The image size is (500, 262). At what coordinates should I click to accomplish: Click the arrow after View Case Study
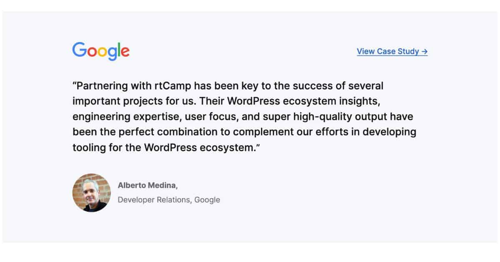tap(424, 51)
